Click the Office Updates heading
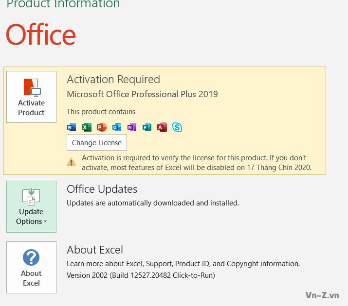Image resolution: width=348 pixels, height=306 pixels. coord(102,189)
